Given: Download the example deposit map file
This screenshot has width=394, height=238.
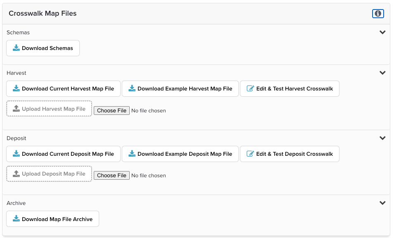Looking at the screenshot, I should (x=180, y=154).
